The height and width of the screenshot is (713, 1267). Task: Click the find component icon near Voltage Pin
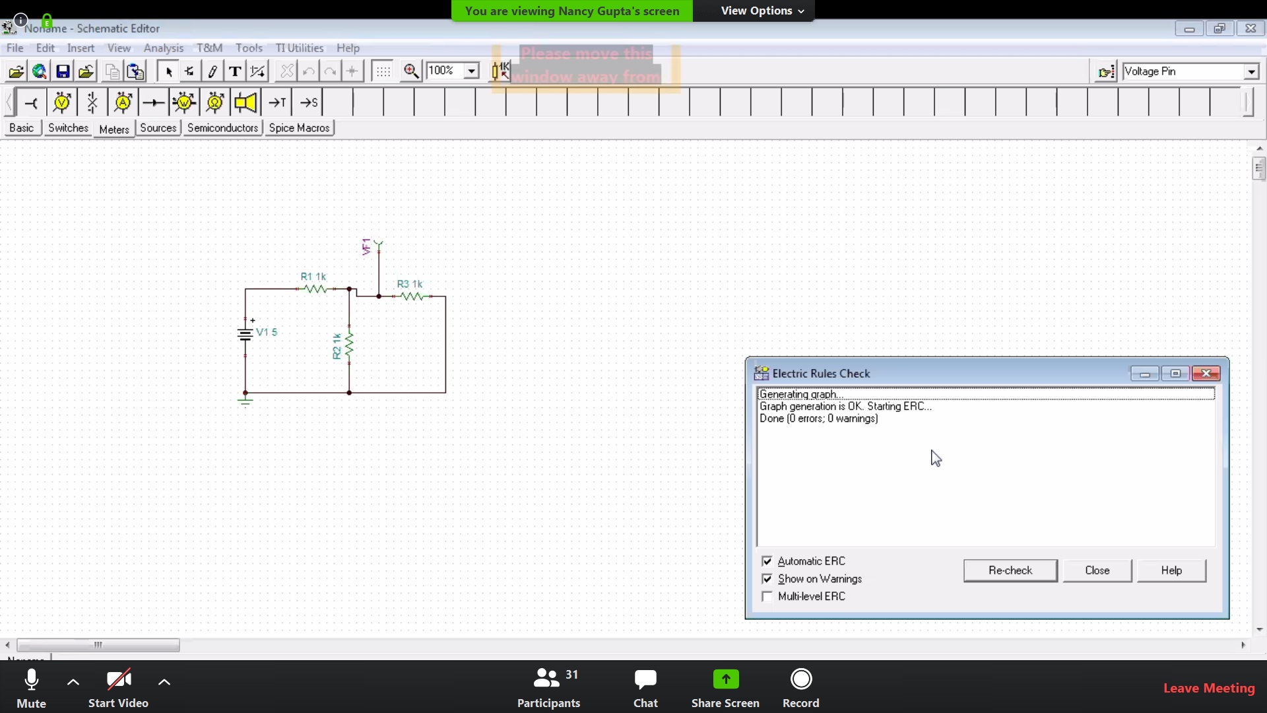(x=1106, y=71)
